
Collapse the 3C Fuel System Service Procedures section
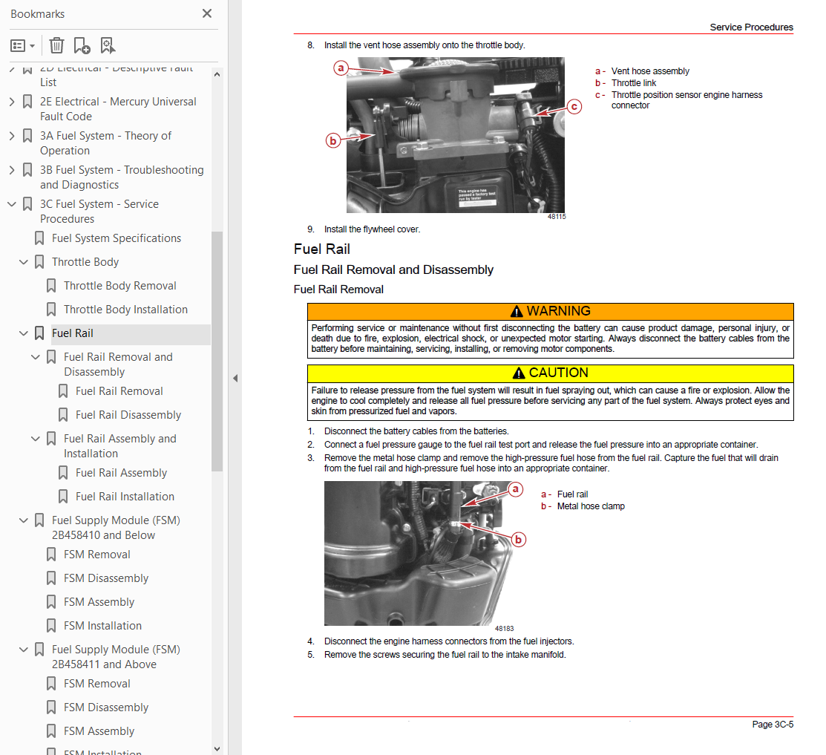[x=12, y=204]
